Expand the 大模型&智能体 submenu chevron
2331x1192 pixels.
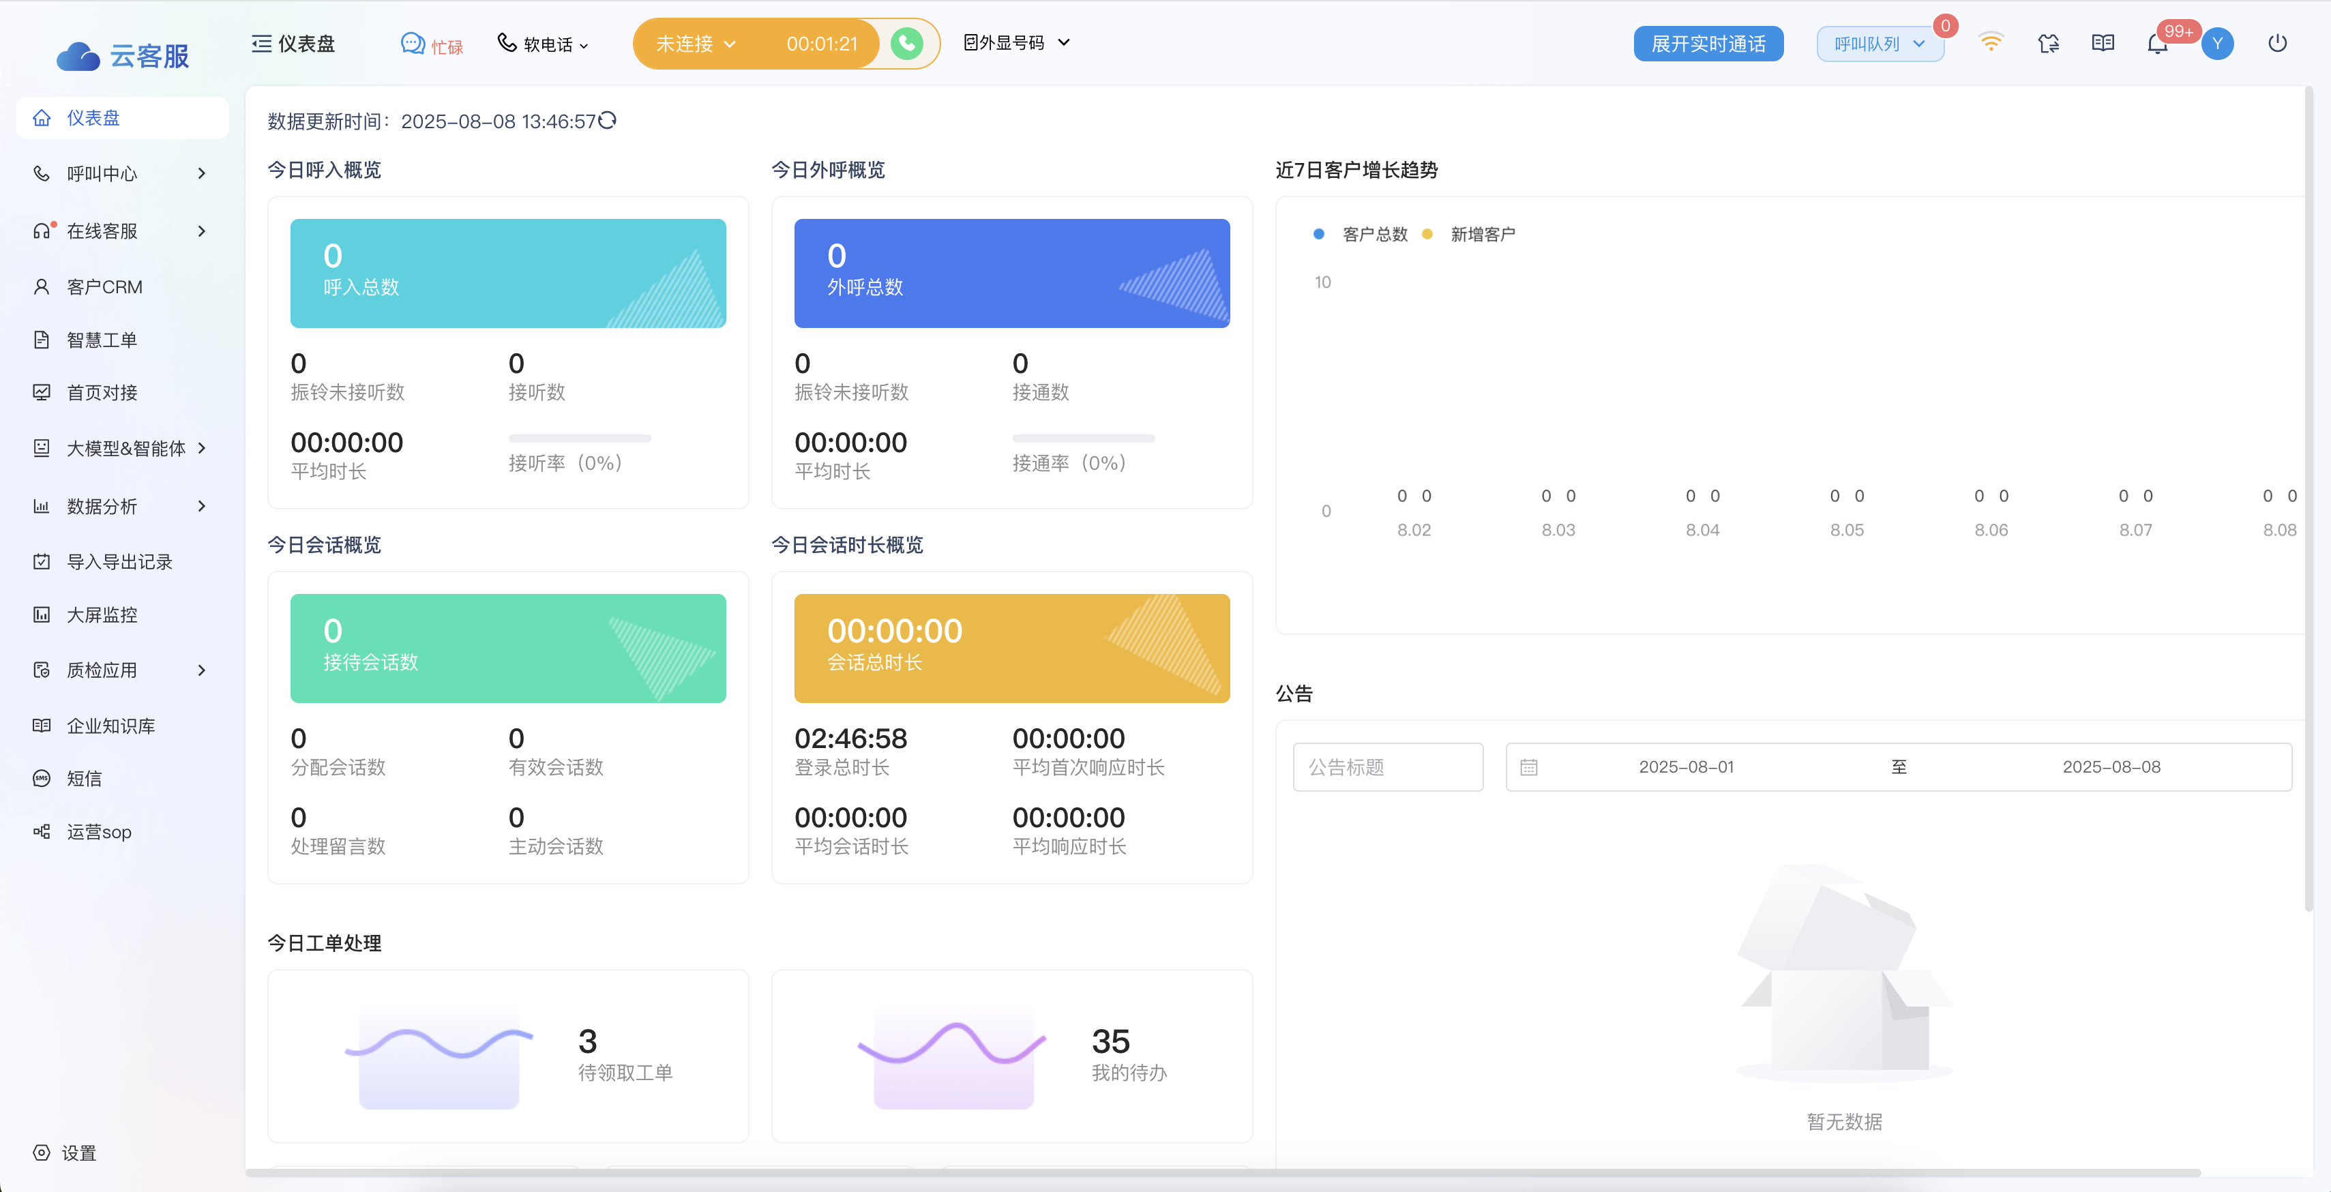(x=202, y=448)
